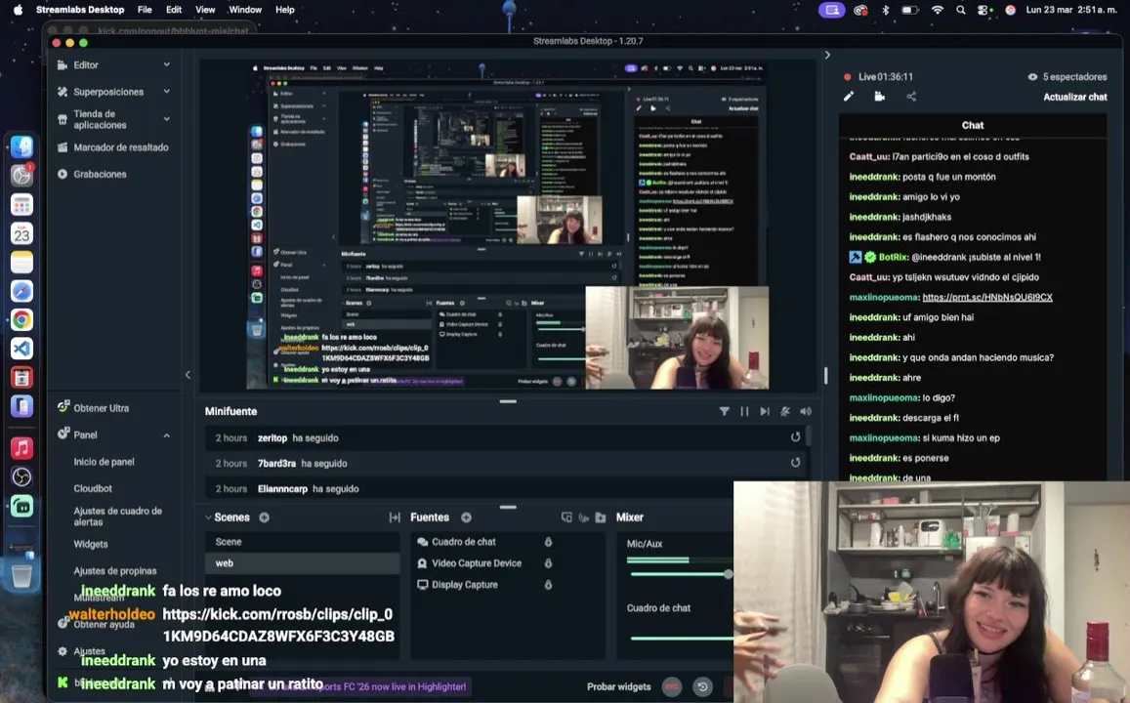
Task: Click the share stream icon
Action: 911,97
